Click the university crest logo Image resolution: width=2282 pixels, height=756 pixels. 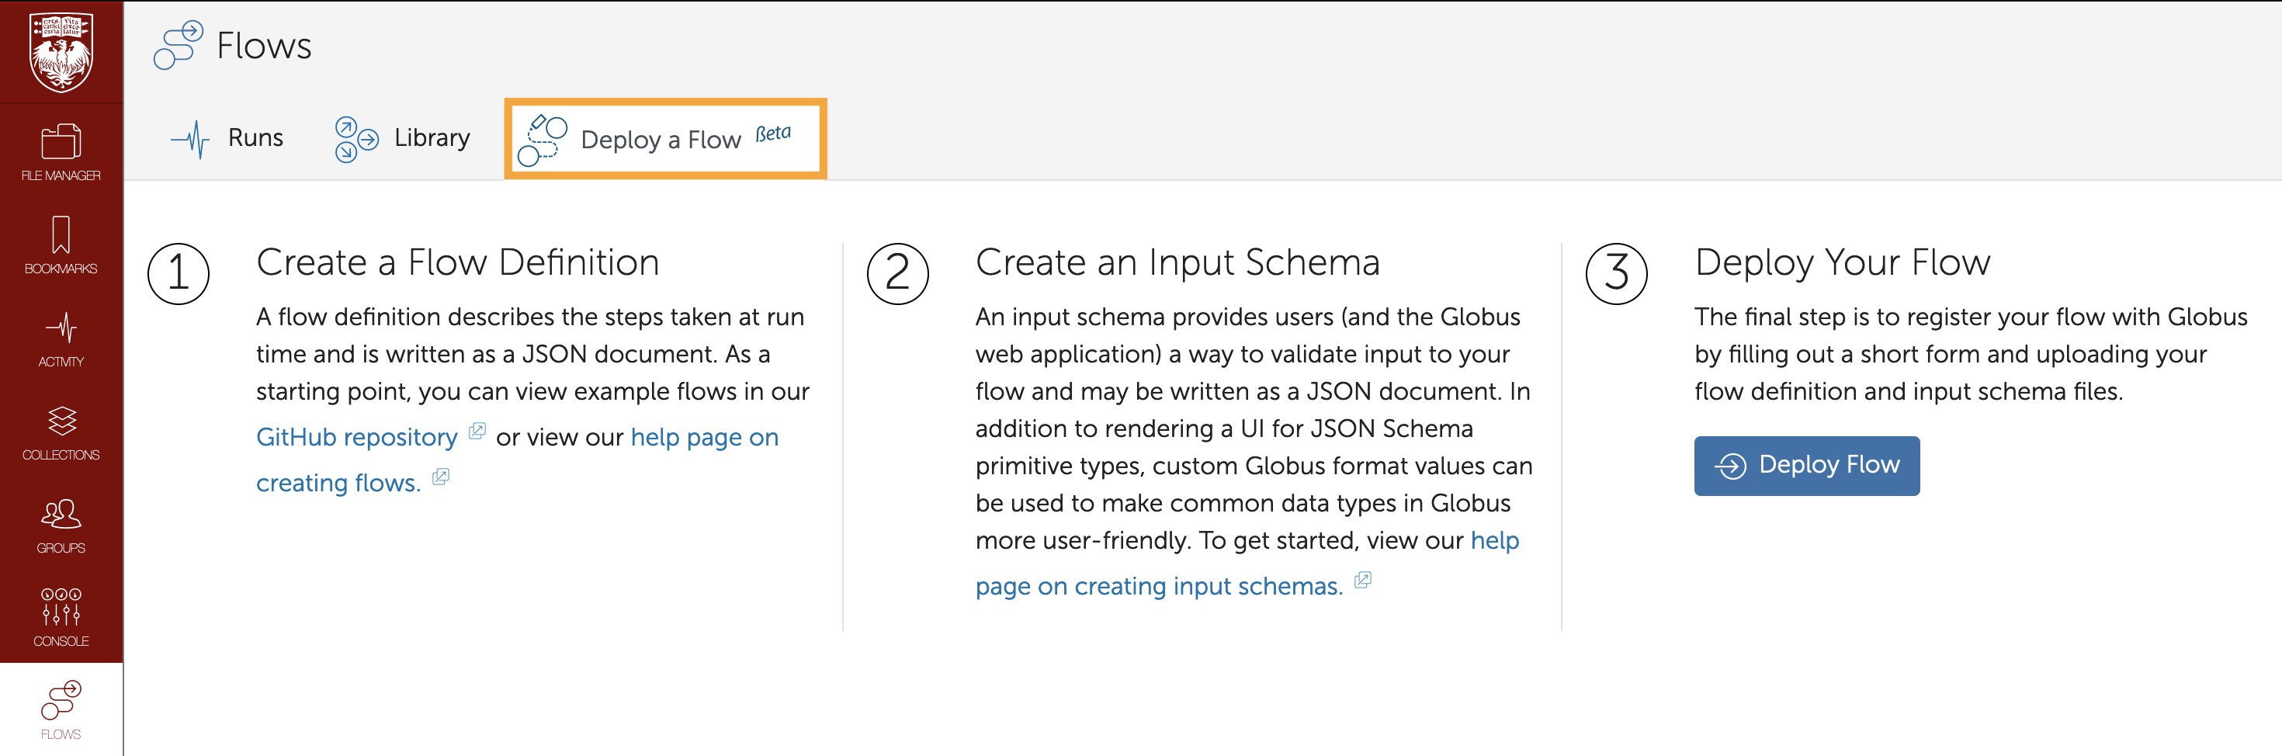click(x=61, y=51)
